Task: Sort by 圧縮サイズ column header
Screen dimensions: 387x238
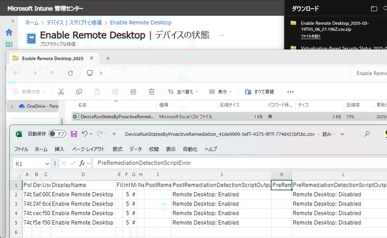Action: [229, 105]
